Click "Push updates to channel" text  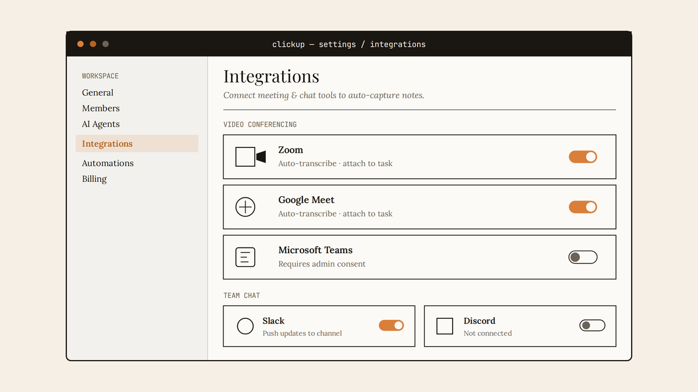302,333
